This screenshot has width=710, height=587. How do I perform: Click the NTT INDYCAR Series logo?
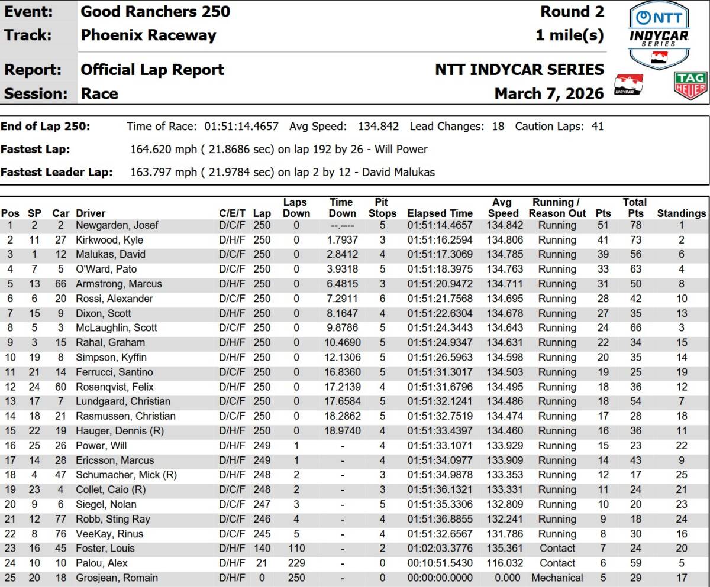[659, 34]
